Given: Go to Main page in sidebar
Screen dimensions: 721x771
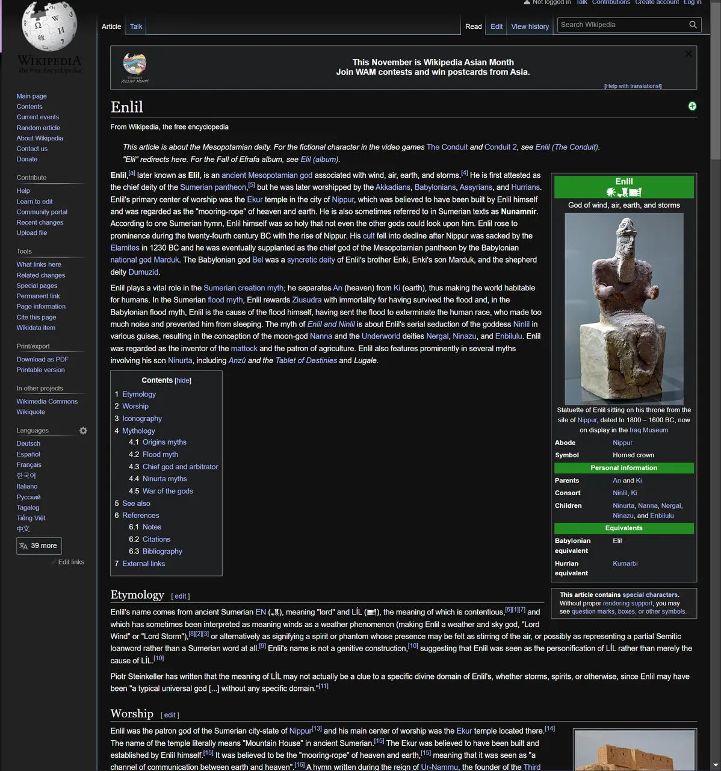Looking at the screenshot, I should pyautogui.click(x=31, y=96).
